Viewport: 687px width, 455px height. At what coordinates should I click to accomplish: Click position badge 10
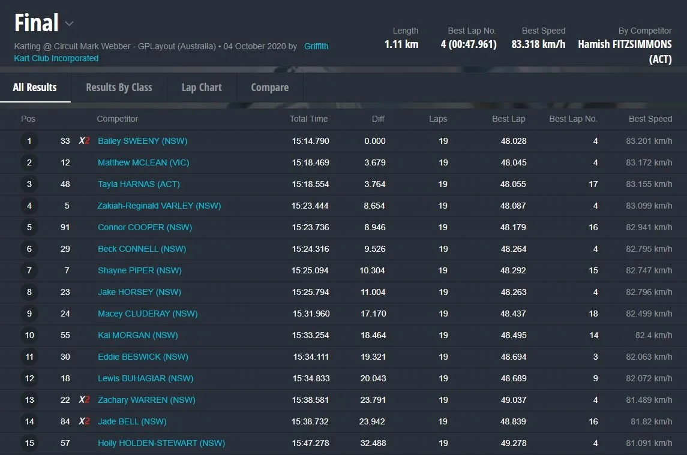click(29, 335)
